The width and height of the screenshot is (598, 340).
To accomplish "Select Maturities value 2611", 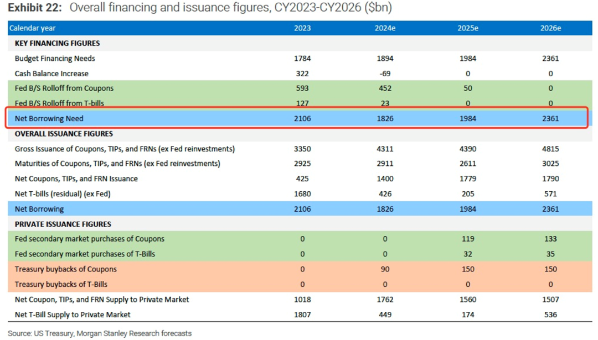I will click(x=467, y=164).
